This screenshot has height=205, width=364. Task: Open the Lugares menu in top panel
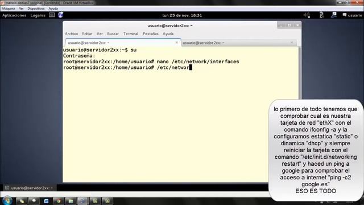(38, 15)
